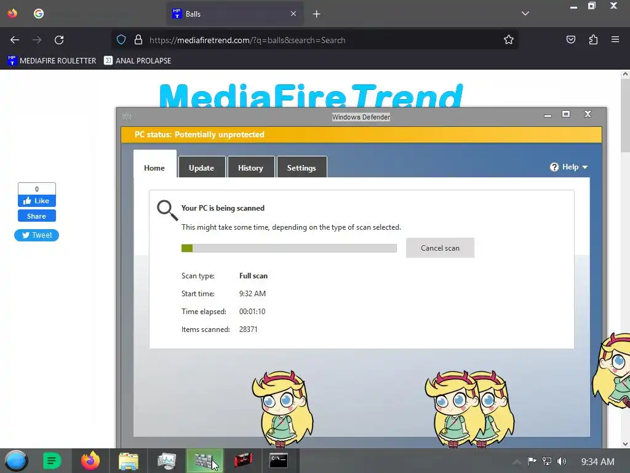Open the Firefox hamburger application menu
The image size is (630, 473).
615,39
